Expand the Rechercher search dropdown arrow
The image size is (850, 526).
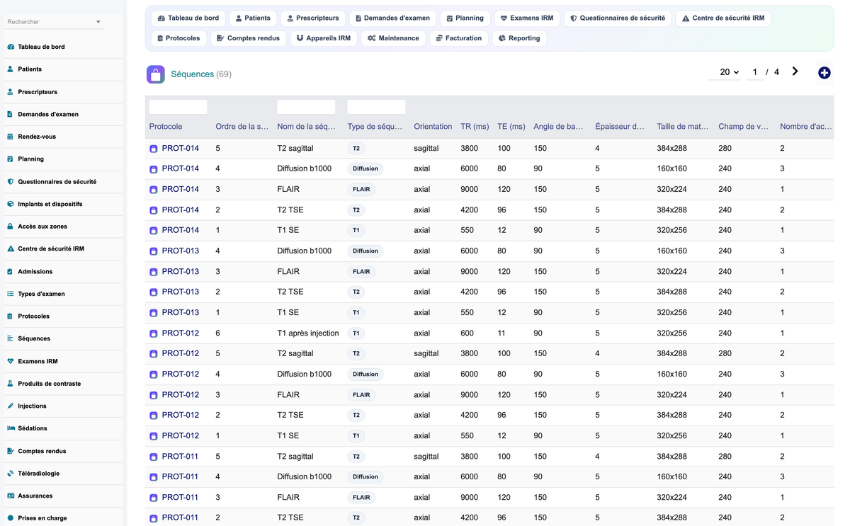pos(98,22)
